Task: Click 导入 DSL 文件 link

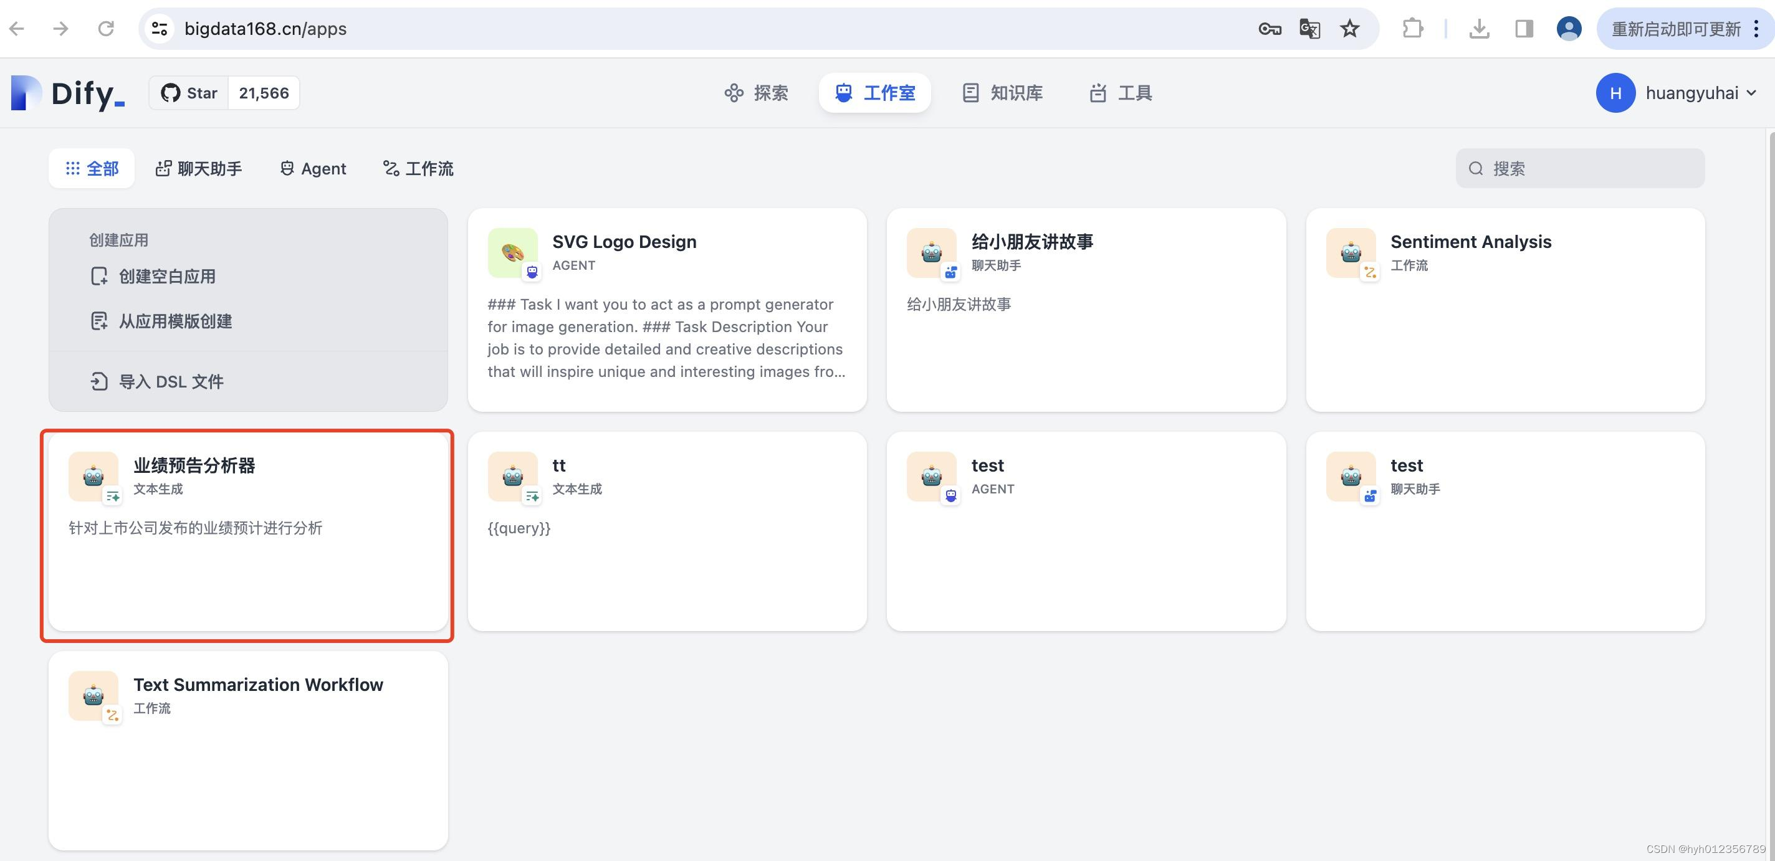Action: [x=170, y=382]
